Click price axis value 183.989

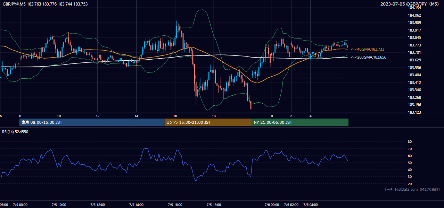[414, 23]
